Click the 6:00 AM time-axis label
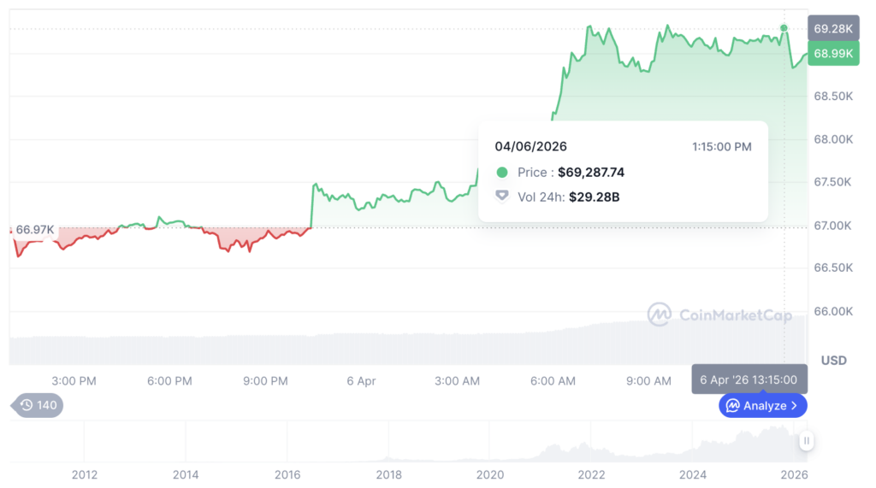The width and height of the screenshot is (876, 488). (553, 381)
